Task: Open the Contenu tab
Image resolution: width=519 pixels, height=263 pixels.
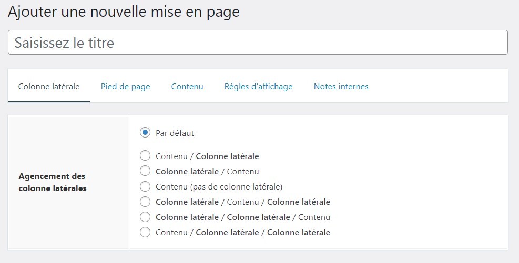Action: click(x=187, y=87)
